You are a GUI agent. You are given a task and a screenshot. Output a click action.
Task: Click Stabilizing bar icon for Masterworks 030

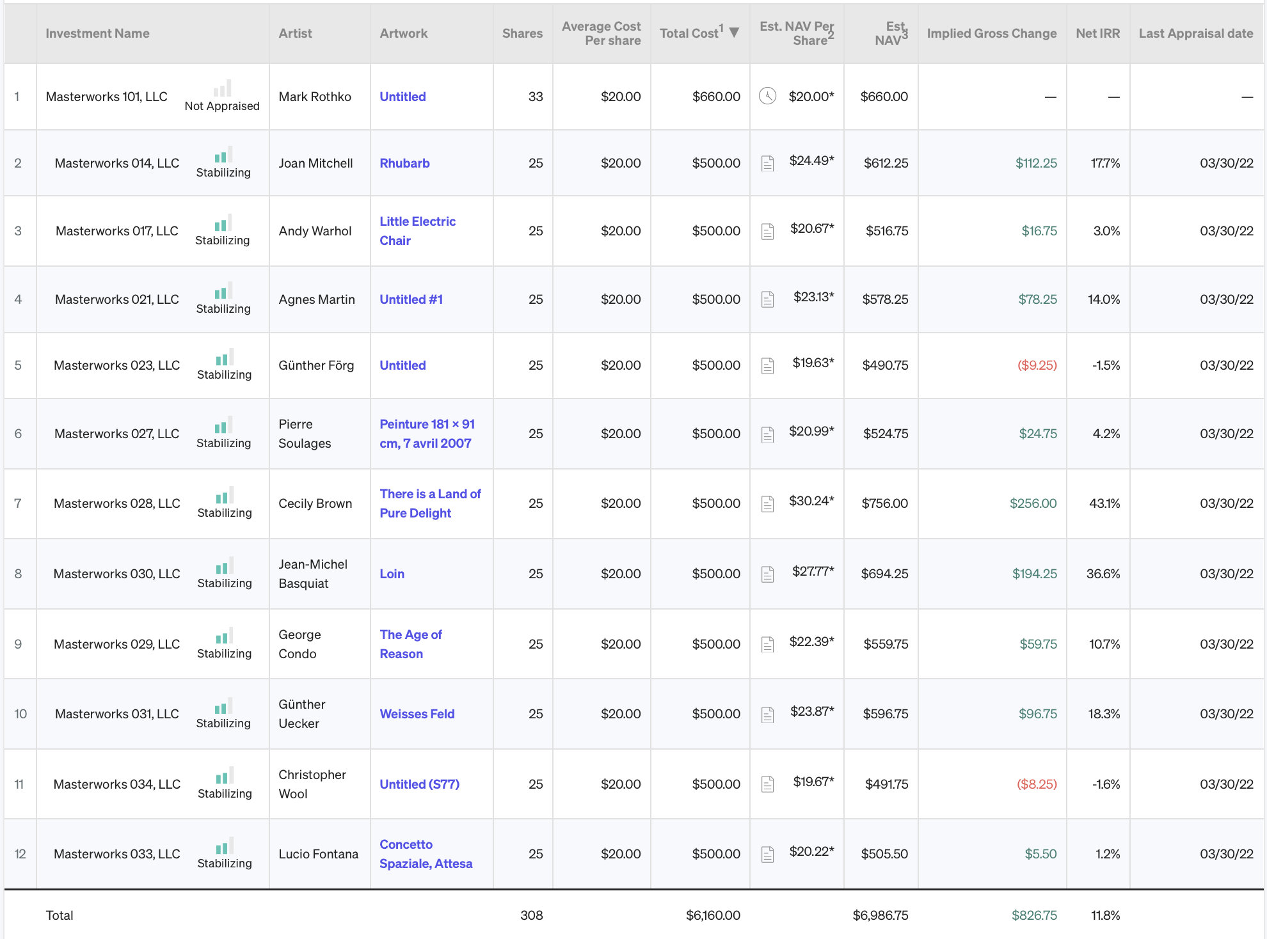pos(225,565)
